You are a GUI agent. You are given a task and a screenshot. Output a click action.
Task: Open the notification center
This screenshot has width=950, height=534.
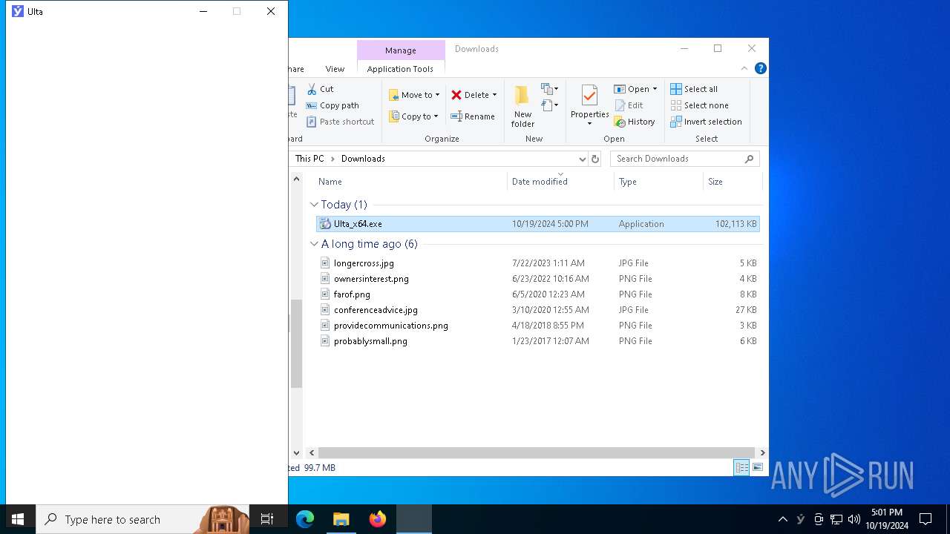(x=926, y=519)
